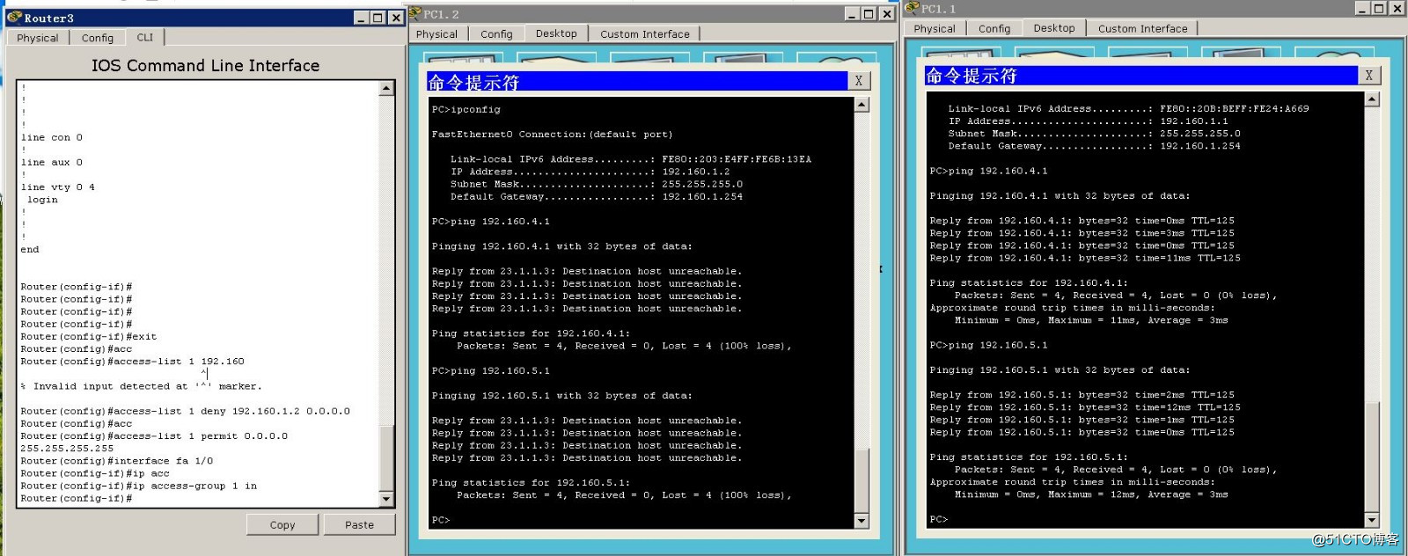Click the last Router(config-if)# prompt line
Image resolution: width=1408 pixels, height=556 pixels.
click(x=77, y=499)
